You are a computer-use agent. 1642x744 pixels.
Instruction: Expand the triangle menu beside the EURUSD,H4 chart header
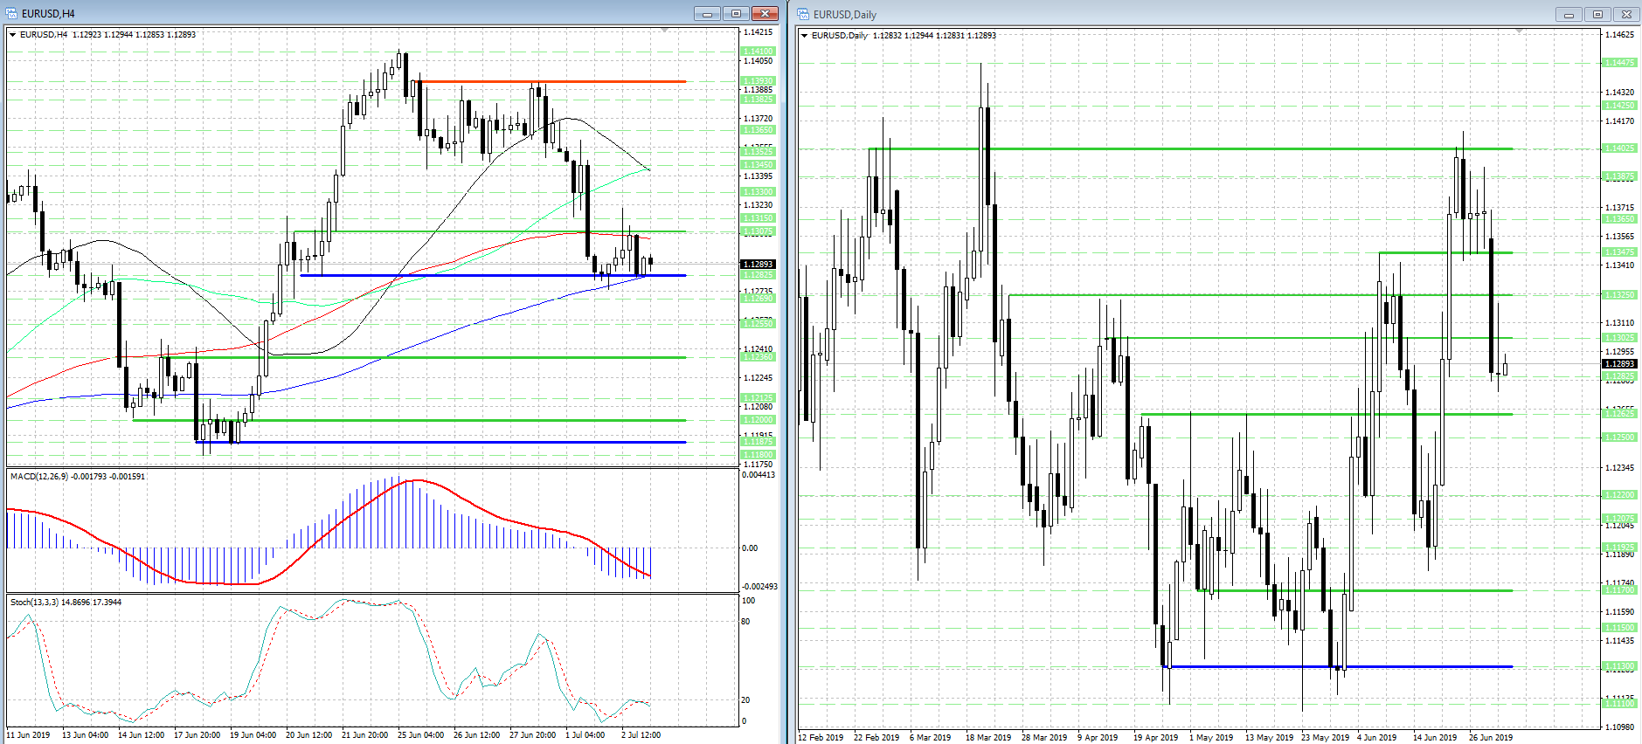pyautogui.click(x=12, y=35)
